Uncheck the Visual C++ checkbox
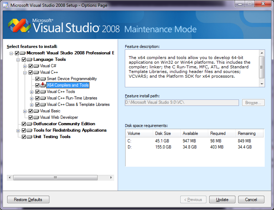274x210 pixels. [30, 73]
